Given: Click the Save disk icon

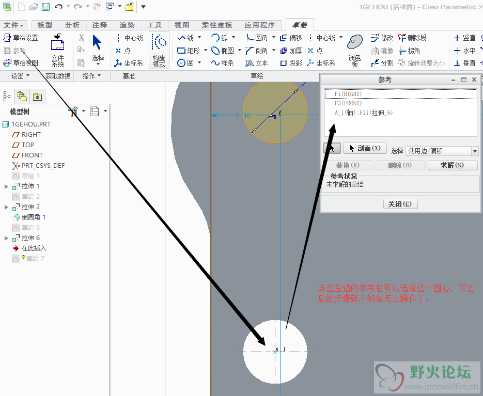Looking at the screenshot, I should point(45,7).
